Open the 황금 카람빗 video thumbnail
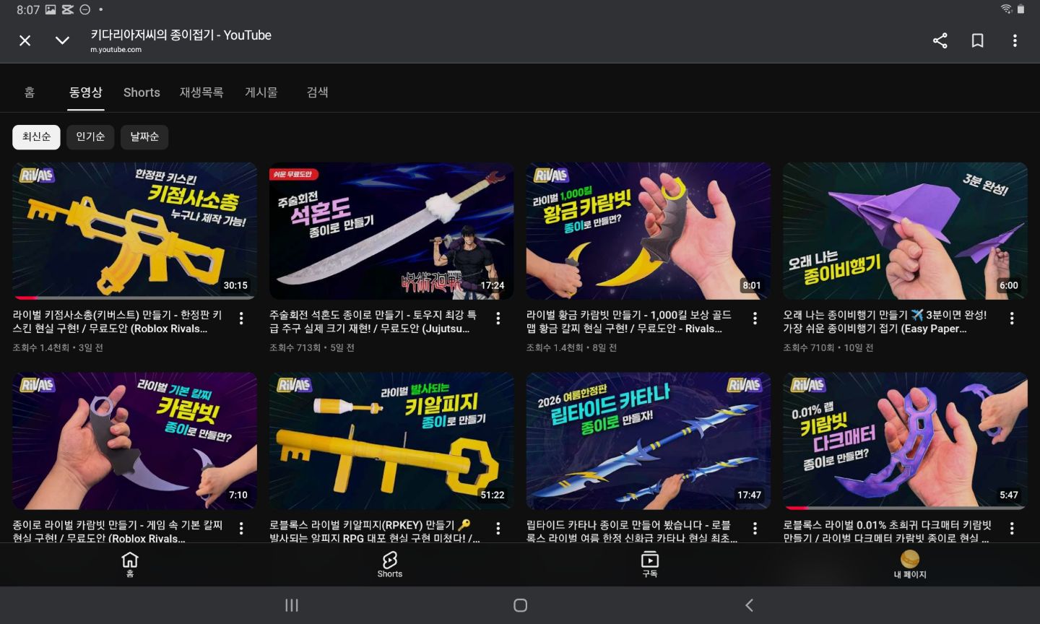1040x624 pixels. pyautogui.click(x=649, y=230)
